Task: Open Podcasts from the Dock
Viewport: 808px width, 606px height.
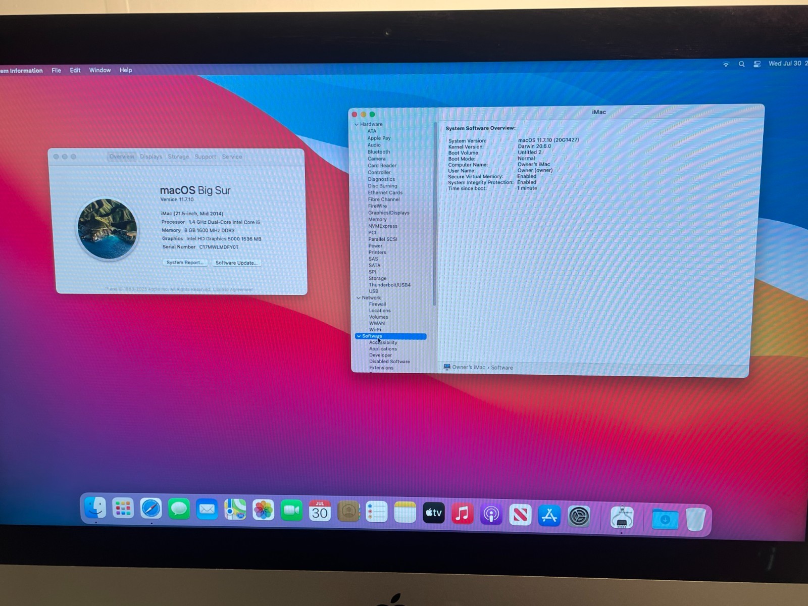Action: click(x=491, y=515)
